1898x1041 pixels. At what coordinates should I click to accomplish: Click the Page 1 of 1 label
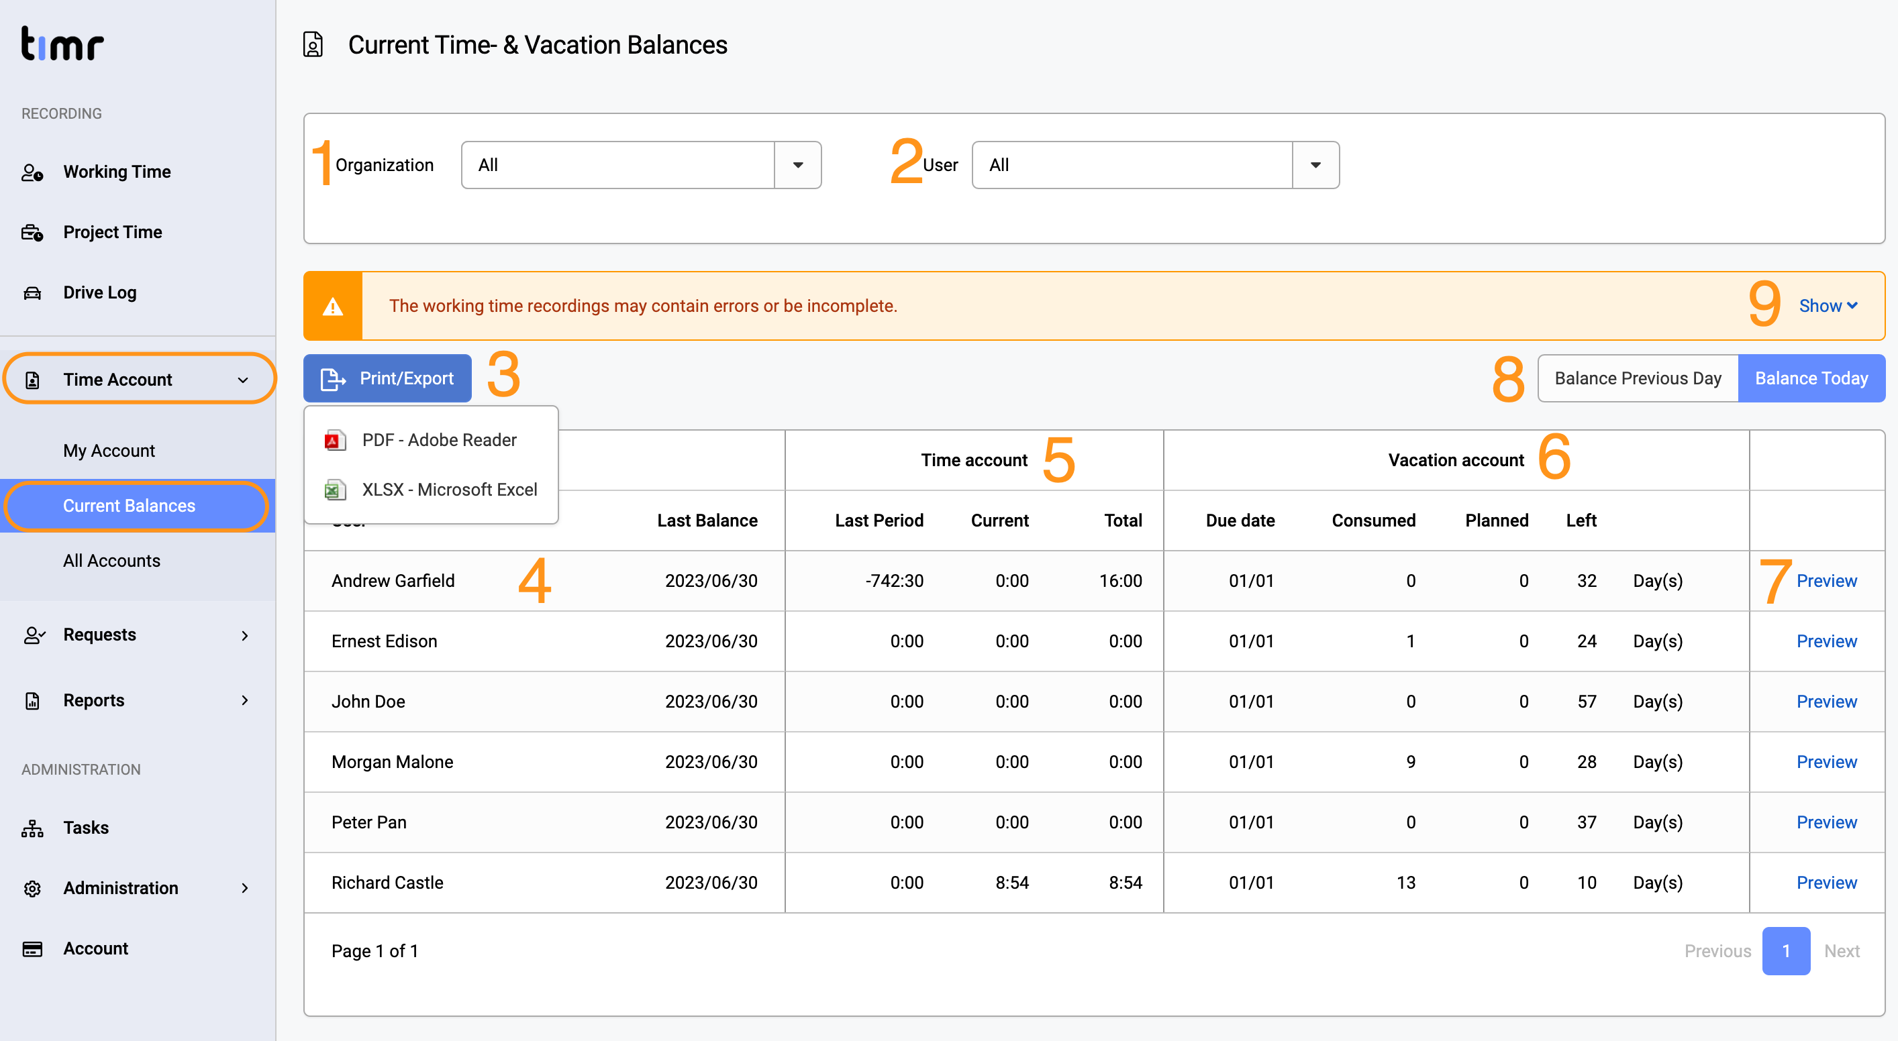click(x=375, y=951)
